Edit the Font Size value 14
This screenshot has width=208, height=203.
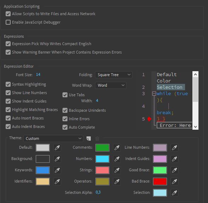[x=38, y=75]
